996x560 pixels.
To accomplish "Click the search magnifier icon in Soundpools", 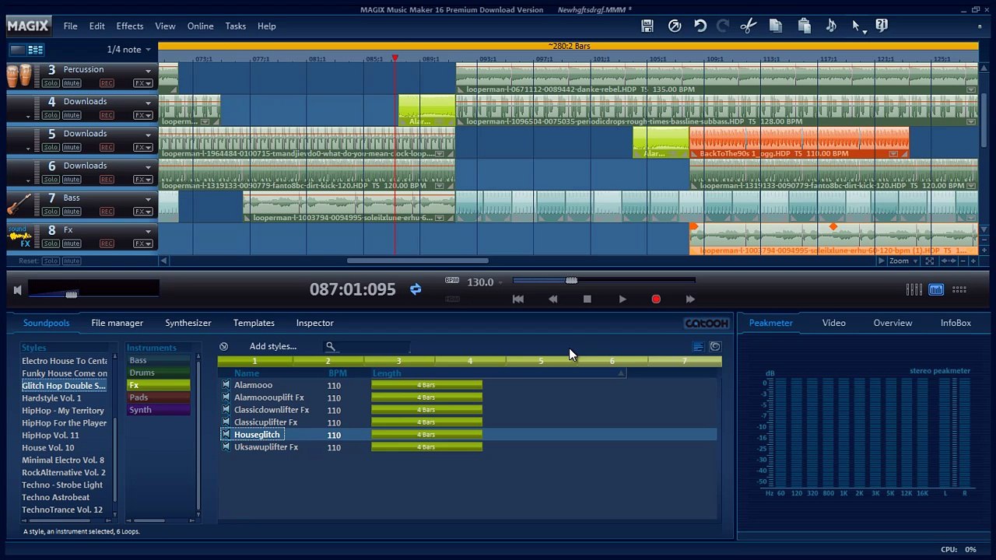I will (x=330, y=346).
